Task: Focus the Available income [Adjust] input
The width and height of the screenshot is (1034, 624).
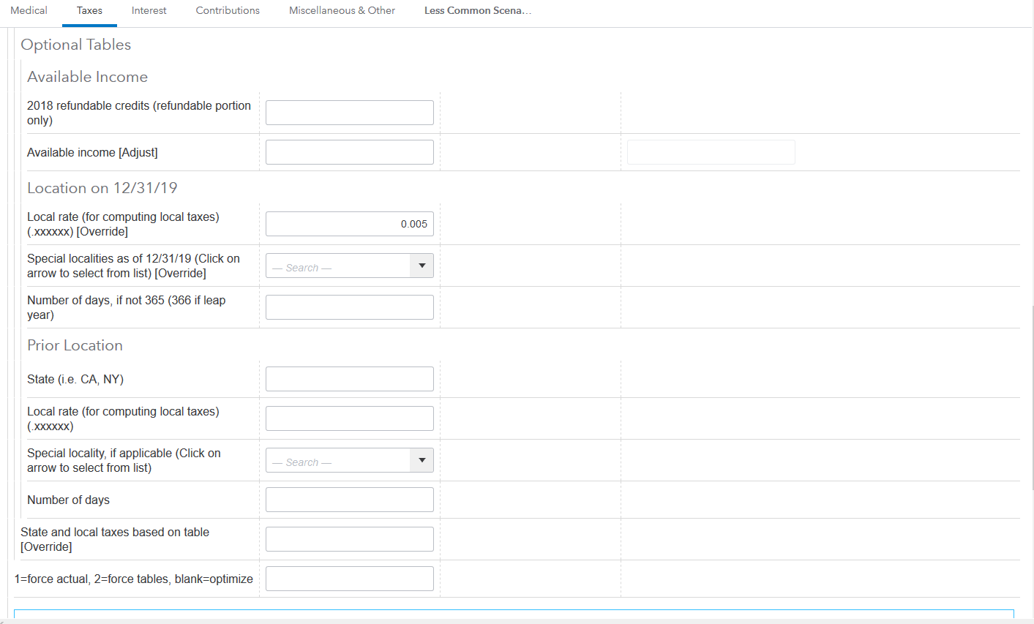Action: coord(349,152)
